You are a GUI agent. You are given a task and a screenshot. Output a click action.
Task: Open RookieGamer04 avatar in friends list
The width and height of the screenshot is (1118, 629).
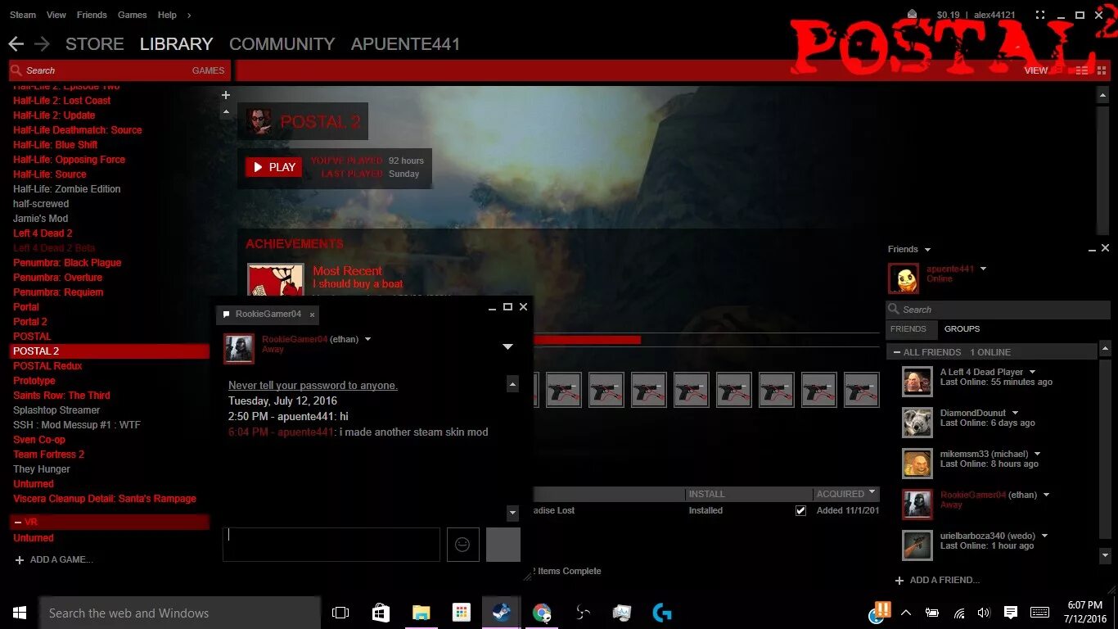point(917,504)
